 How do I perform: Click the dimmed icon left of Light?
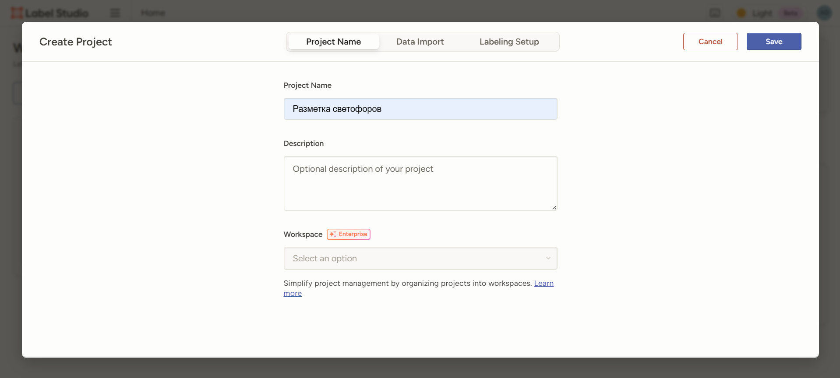(x=715, y=13)
